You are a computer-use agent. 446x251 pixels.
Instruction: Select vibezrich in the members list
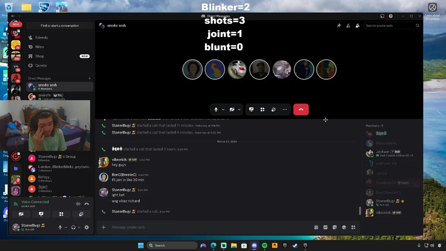392,213
